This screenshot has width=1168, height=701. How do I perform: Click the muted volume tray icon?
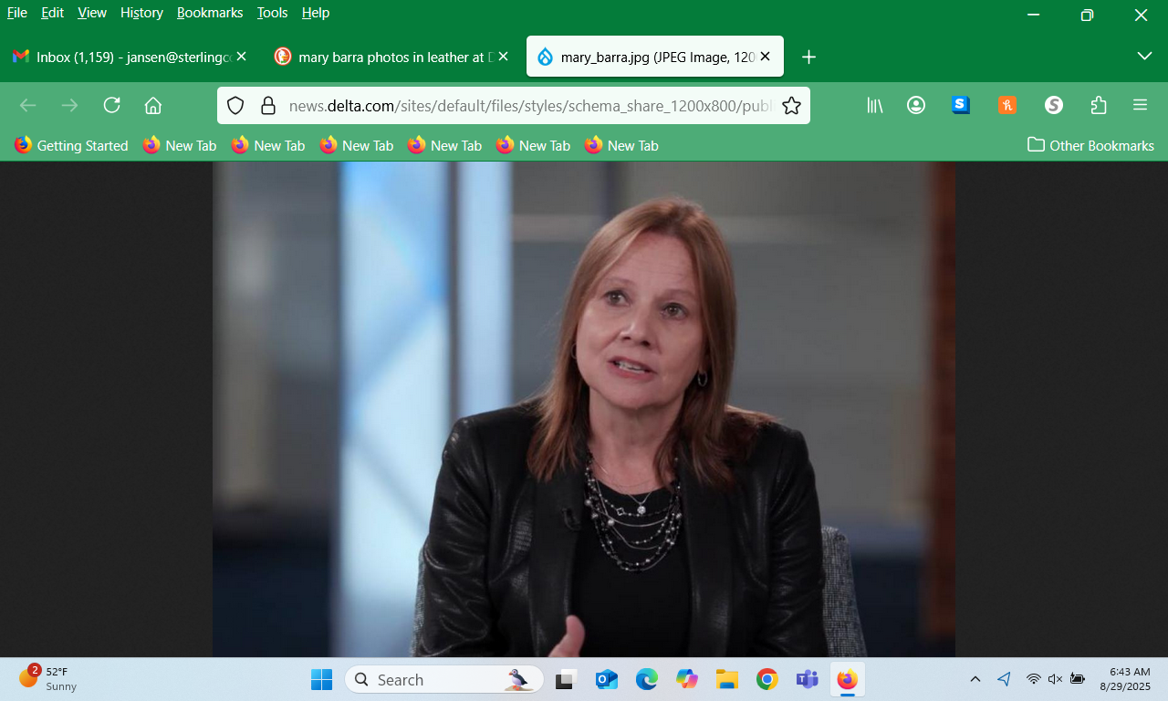click(x=1056, y=679)
